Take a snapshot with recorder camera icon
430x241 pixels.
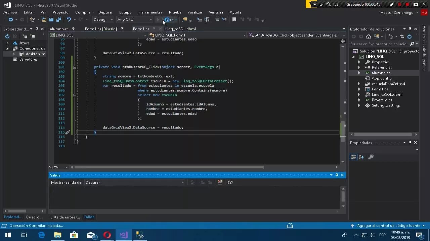[416, 4]
